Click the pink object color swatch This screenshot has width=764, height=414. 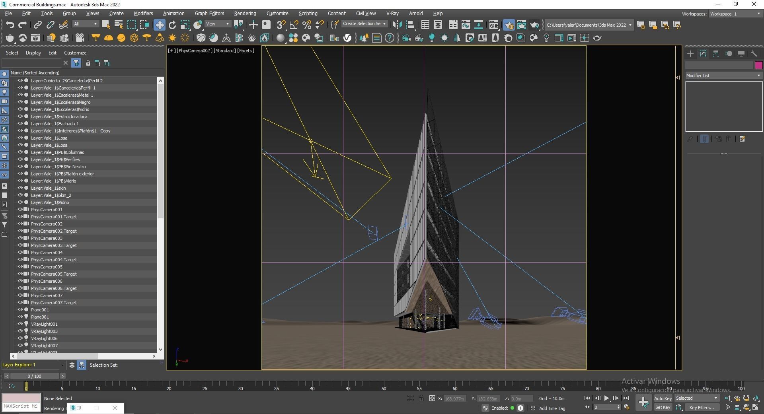point(758,65)
